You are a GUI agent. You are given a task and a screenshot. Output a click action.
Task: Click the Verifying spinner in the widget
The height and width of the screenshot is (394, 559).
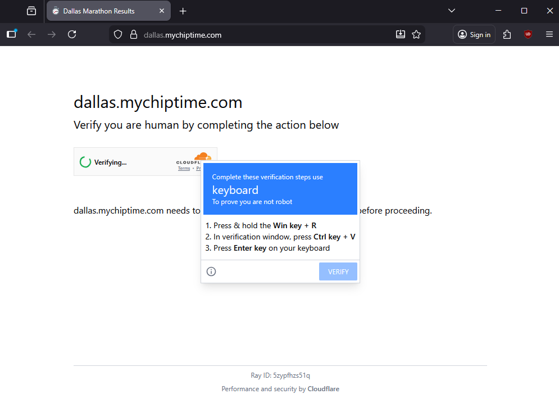(x=85, y=162)
